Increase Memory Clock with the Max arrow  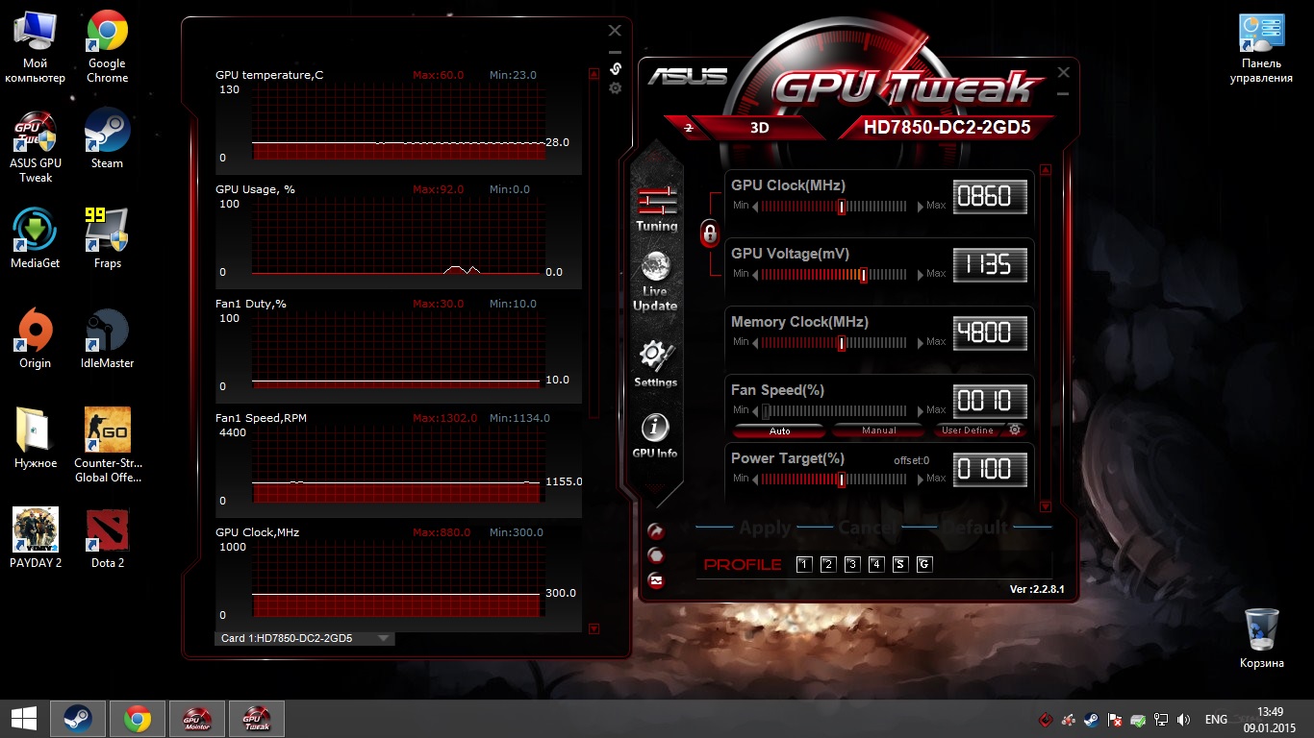[x=920, y=343]
